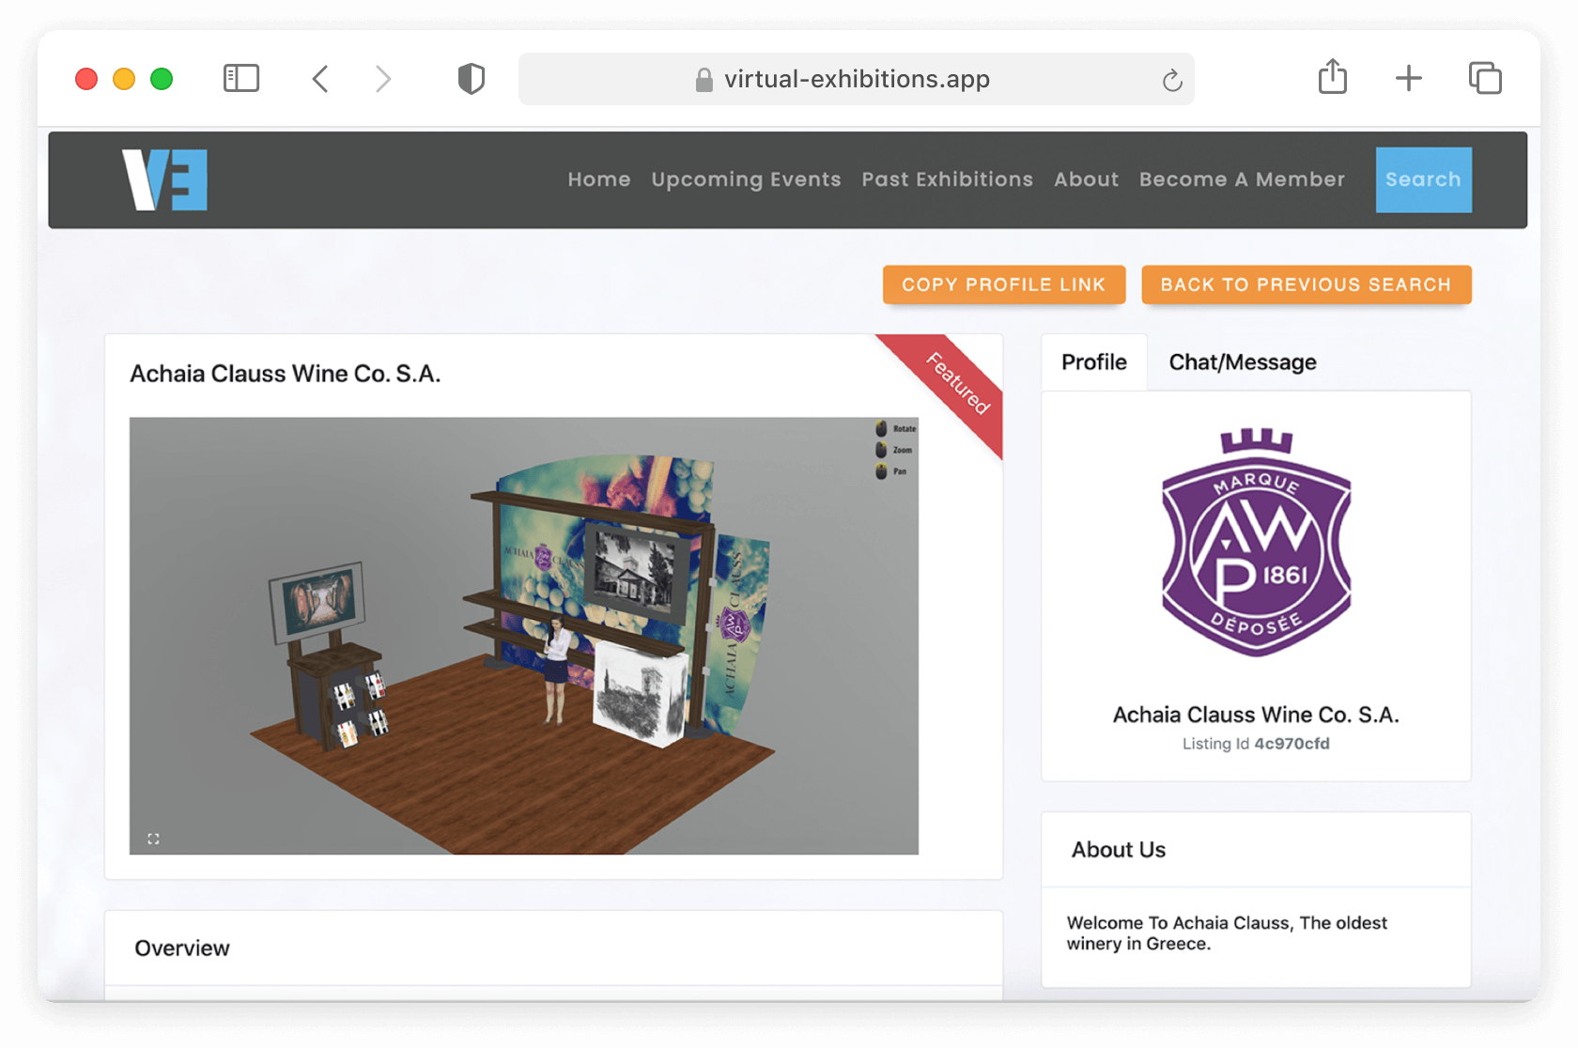Click the 3D exhibition booth viewer
The width and height of the screenshot is (1578, 1048).
[524, 636]
